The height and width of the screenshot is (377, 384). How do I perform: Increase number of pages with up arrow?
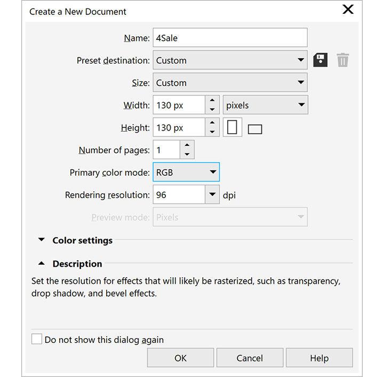tap(187, 145)
